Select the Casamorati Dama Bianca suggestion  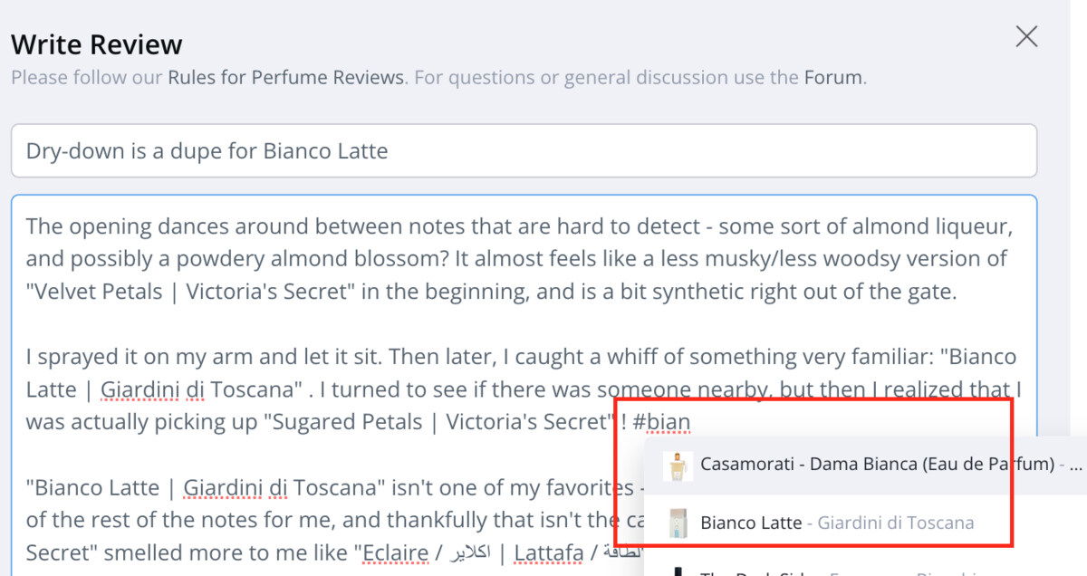pos(865,466)
